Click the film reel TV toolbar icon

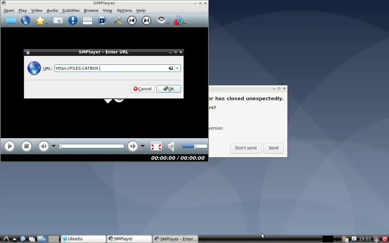pyautogui.click(x=102, y=21)
